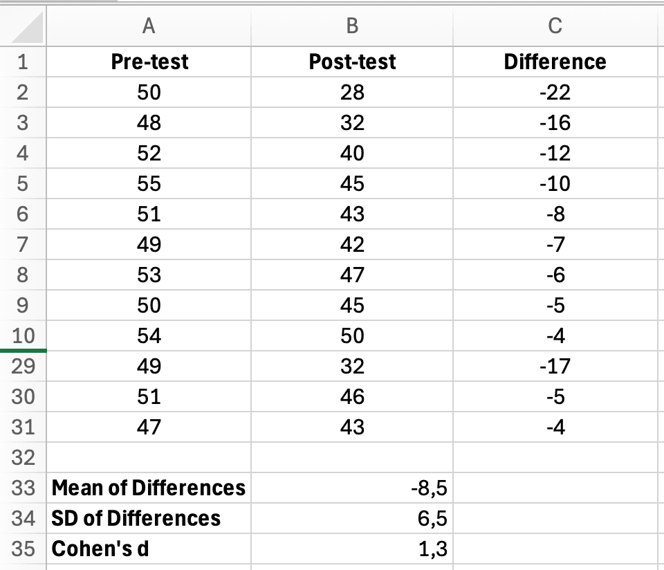Click the SD of Differences label cell

tap(147, 517)
